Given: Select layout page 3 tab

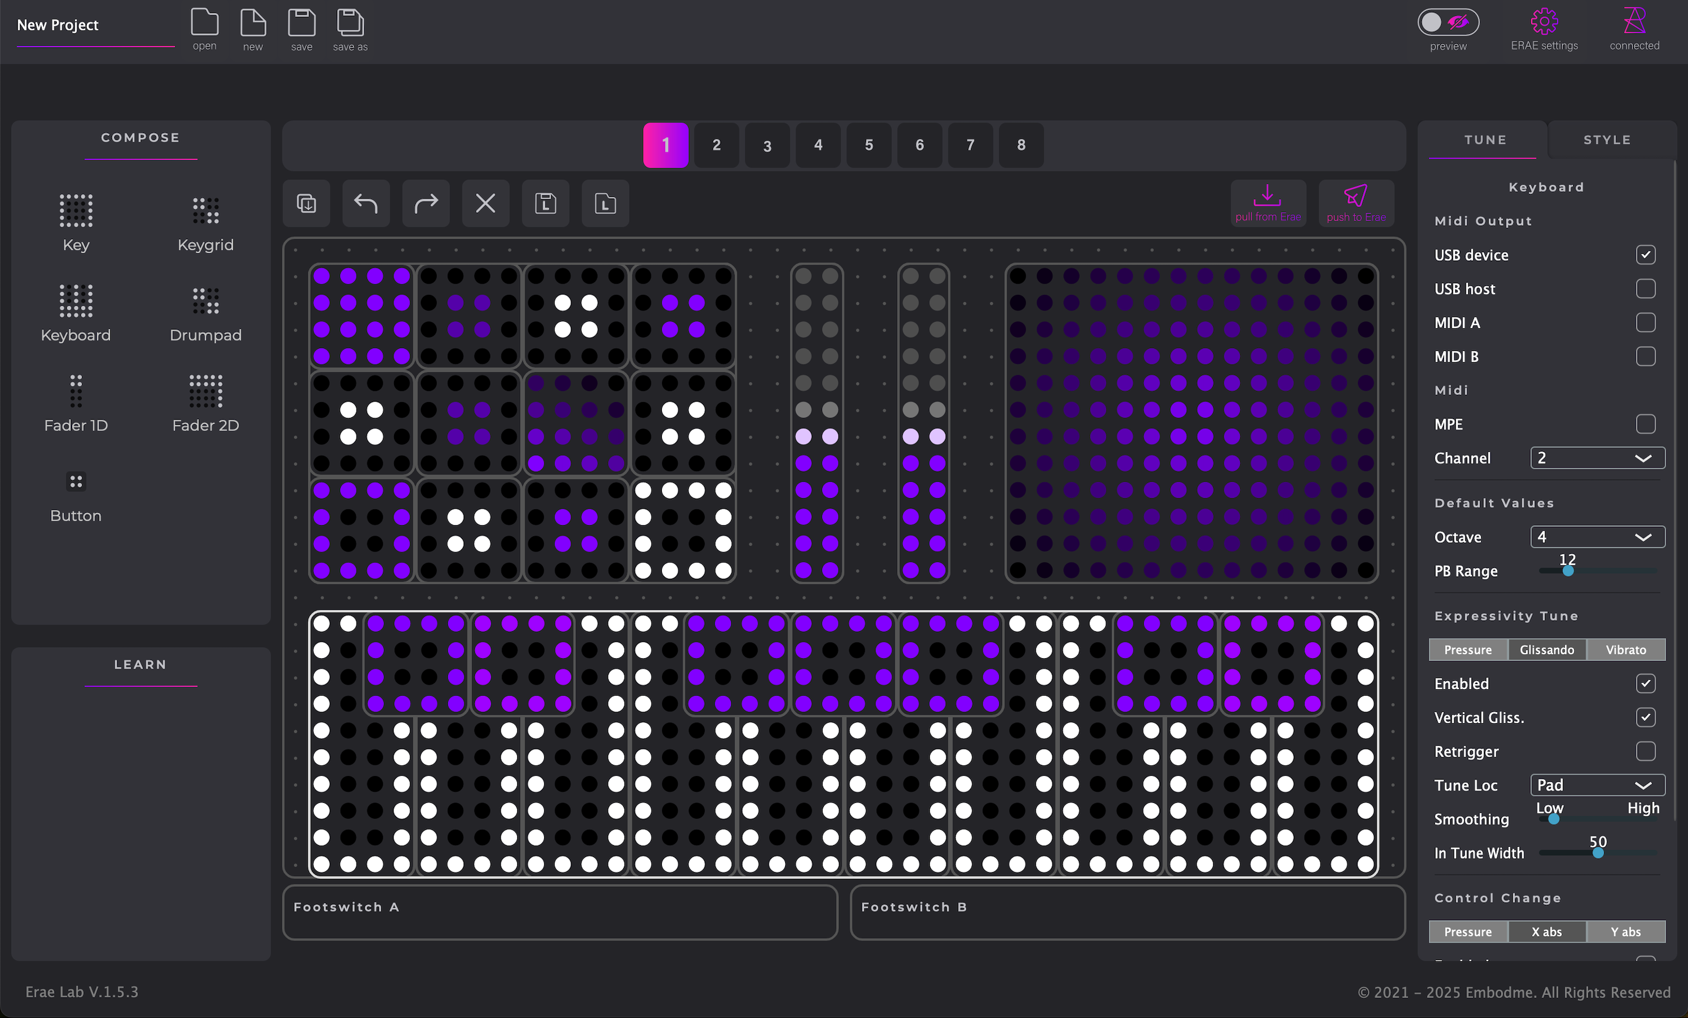Looking at the screenshot, I should point(767,145).
